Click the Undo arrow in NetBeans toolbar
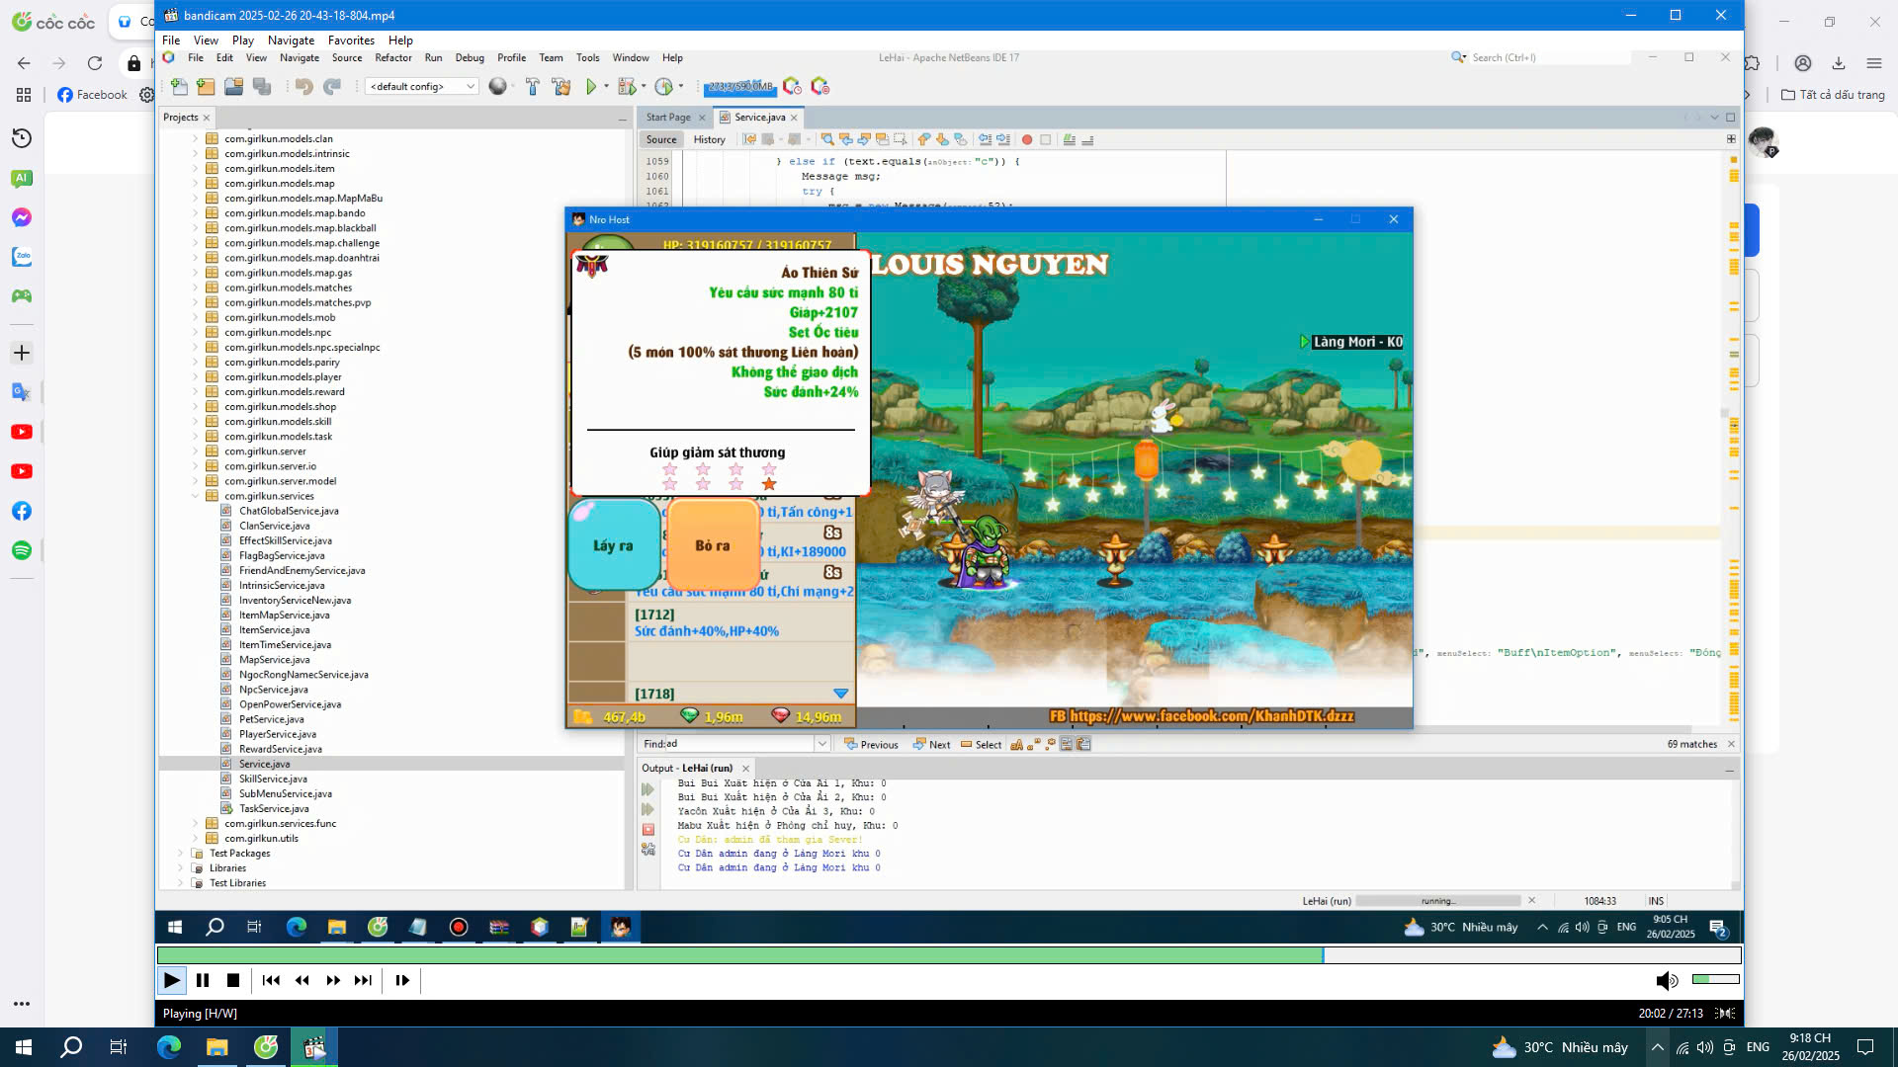The width and height of the screenshot is (1898, 1067). 303,87
